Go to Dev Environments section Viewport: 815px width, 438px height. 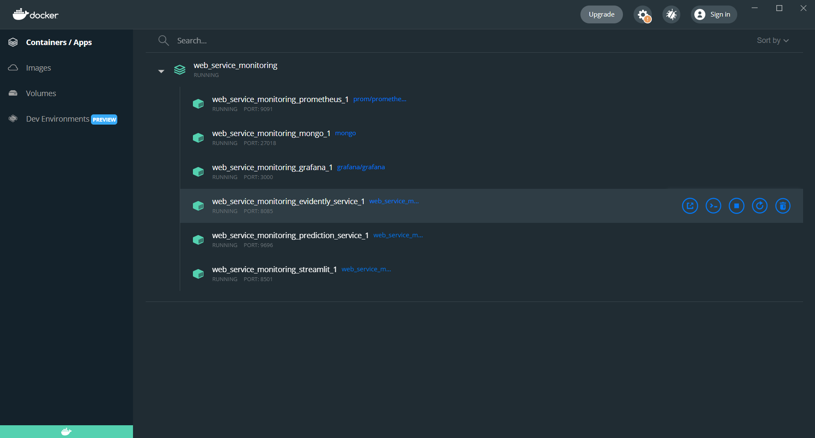coord(58,119)
